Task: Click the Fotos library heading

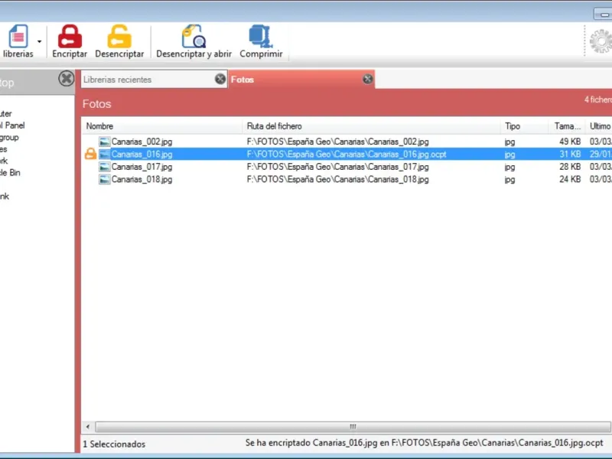Action: click(97, 104)
